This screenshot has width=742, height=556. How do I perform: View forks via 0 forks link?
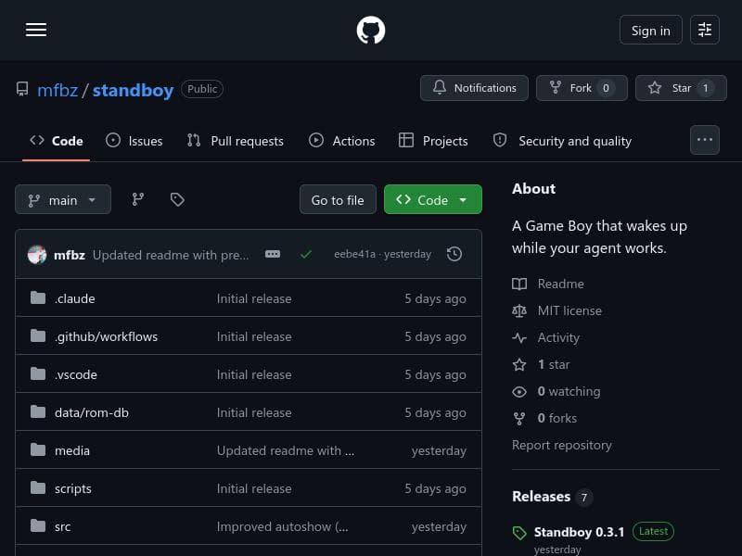557,419
